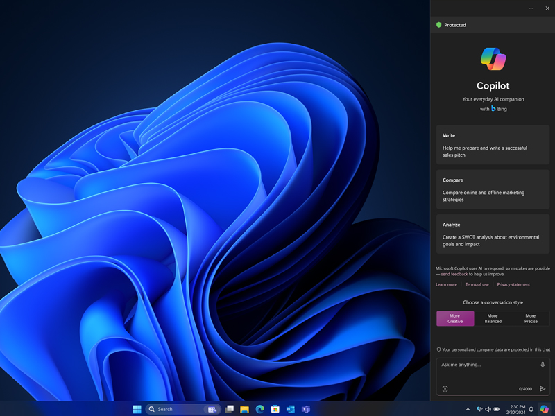Launch Microsoft Teams from the taskbar

coord(306,409)
